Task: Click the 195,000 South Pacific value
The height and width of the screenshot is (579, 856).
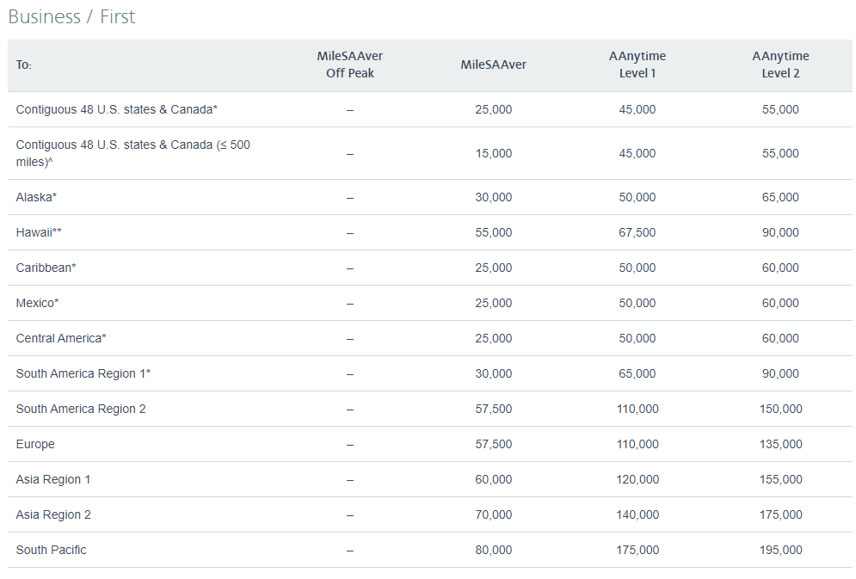Action: click(x=780, y=550)
